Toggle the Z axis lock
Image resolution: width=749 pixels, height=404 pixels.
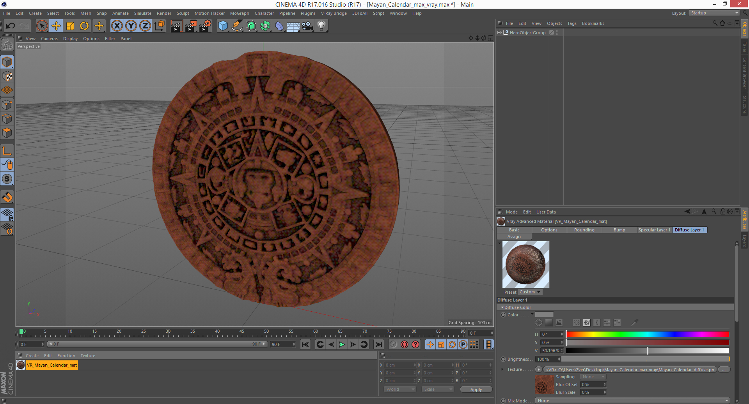point(145,26)
